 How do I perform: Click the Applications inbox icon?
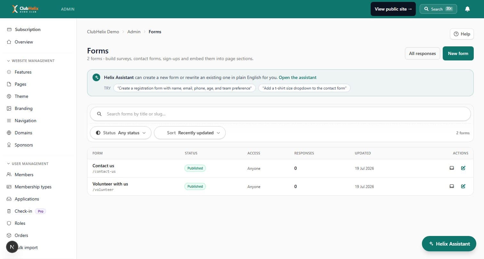(9, 199)
